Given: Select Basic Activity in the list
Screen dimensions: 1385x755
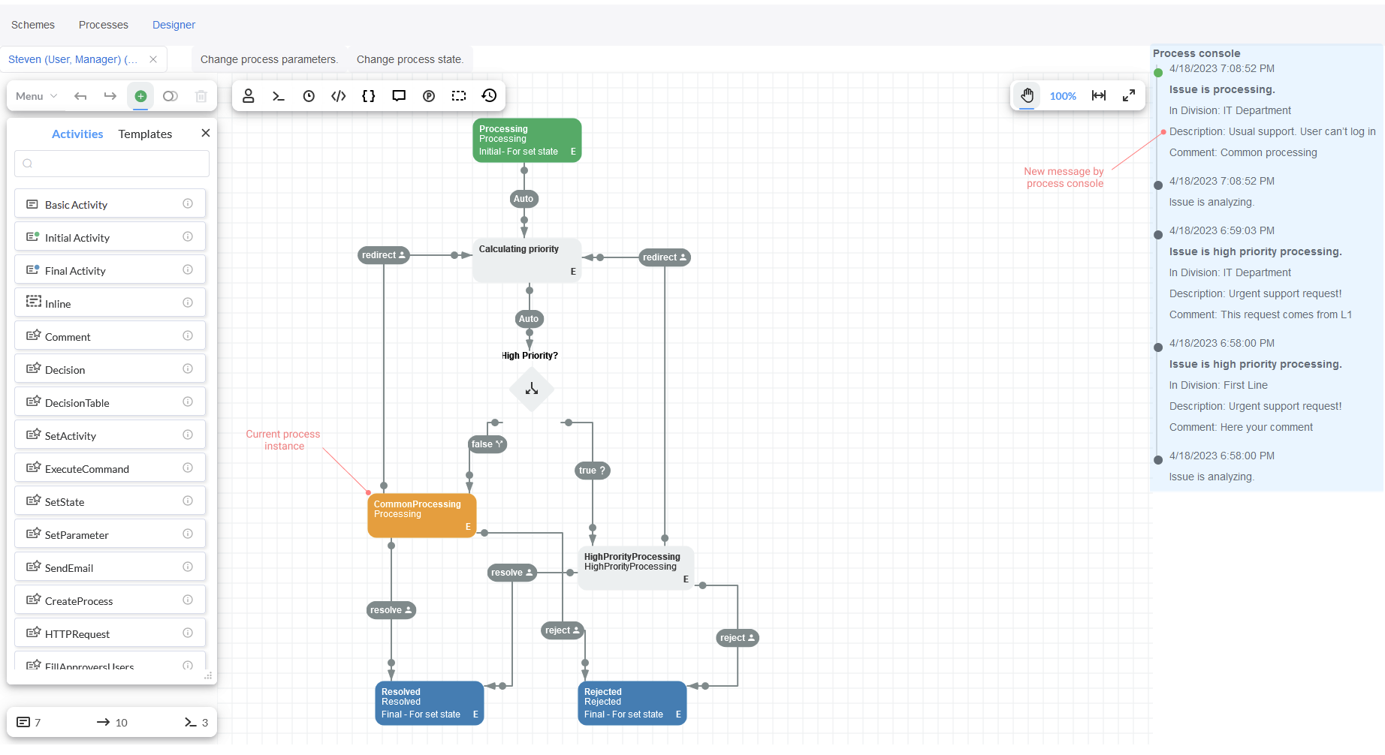Looking at the screenshot, I should 110,204.
